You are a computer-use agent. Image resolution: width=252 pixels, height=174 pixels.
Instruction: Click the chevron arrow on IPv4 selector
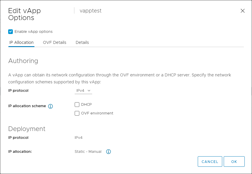coord(89,91)
